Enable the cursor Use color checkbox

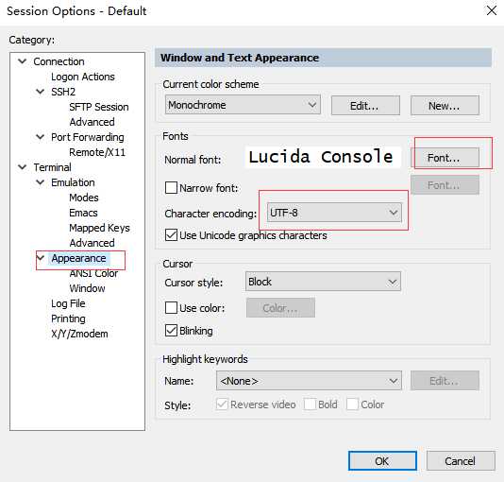[x=171, y=307]
